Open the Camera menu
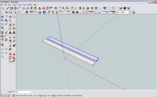 (x=15, y=5)
